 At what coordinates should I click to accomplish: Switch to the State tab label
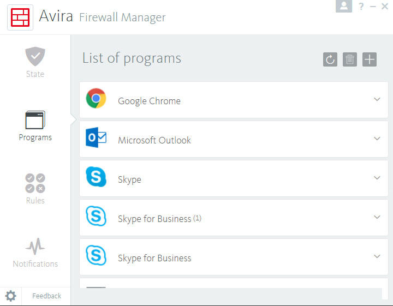click(35, 74)
